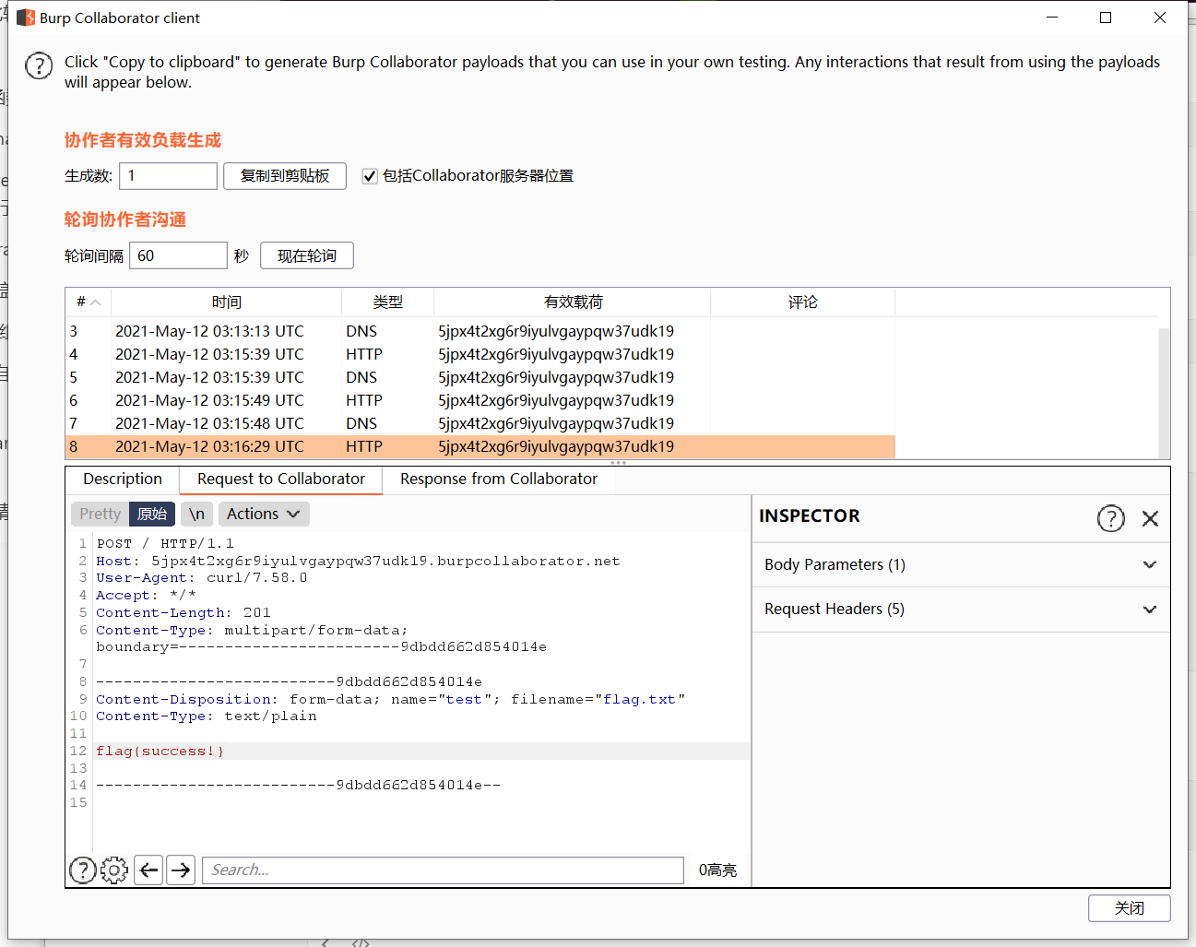Click the 0高亮 match count label
The width and height of the screenshot is (1196, 947).
tap(717, 870)
